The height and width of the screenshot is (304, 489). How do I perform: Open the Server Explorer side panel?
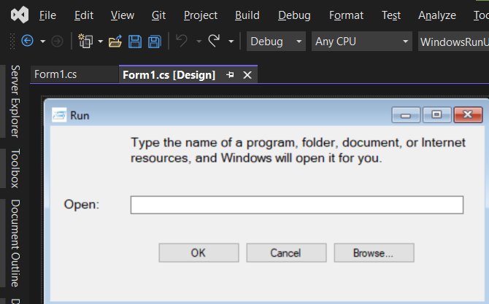(x=15, y=101)
